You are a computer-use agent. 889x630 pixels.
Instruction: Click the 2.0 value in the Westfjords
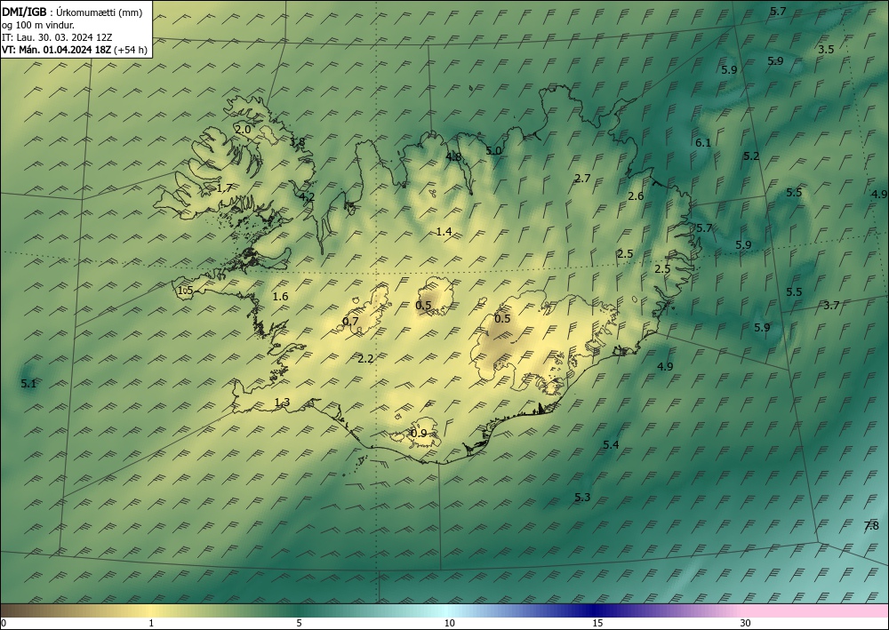243,130
